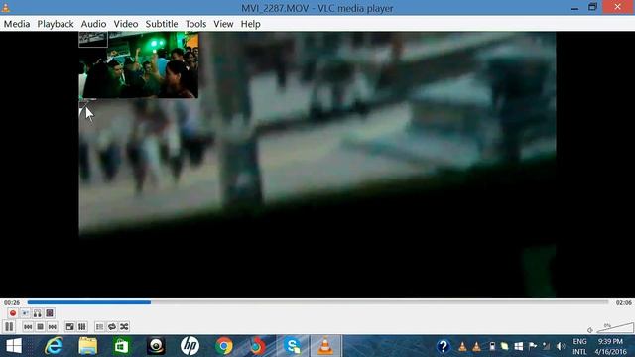Image resolution: width=635 pixels, height=357 pixels.
Task: Click the A-B loop button
Action: [38, 313]
